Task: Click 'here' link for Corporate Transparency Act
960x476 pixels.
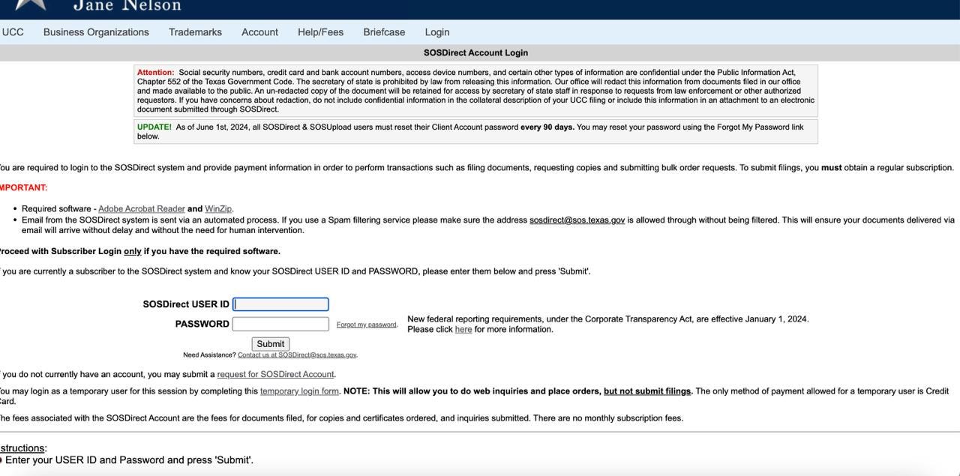Action: 463,330
